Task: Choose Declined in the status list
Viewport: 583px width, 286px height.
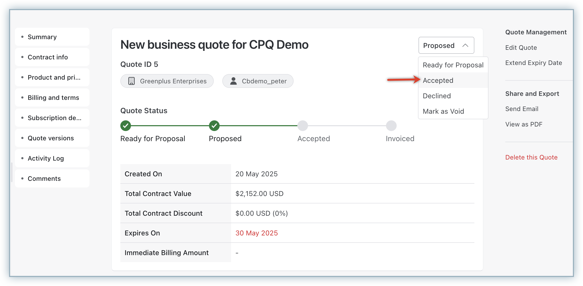Action: pos(437,96)
